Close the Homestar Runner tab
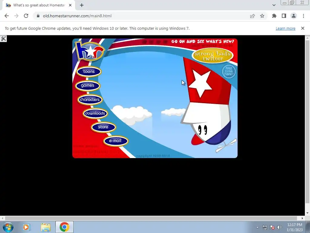This screenshot has height=233, width=310. pos(70,5)
